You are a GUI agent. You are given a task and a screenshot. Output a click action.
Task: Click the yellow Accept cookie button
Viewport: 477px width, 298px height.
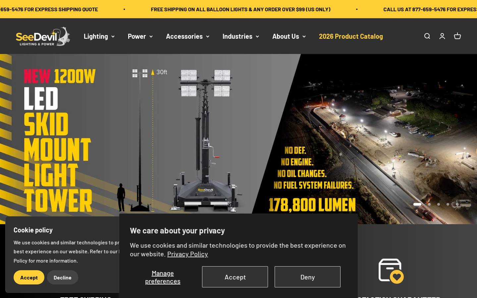click(x=29, y=277)
